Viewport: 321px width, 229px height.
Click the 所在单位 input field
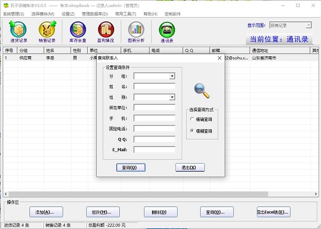(155, 107)
